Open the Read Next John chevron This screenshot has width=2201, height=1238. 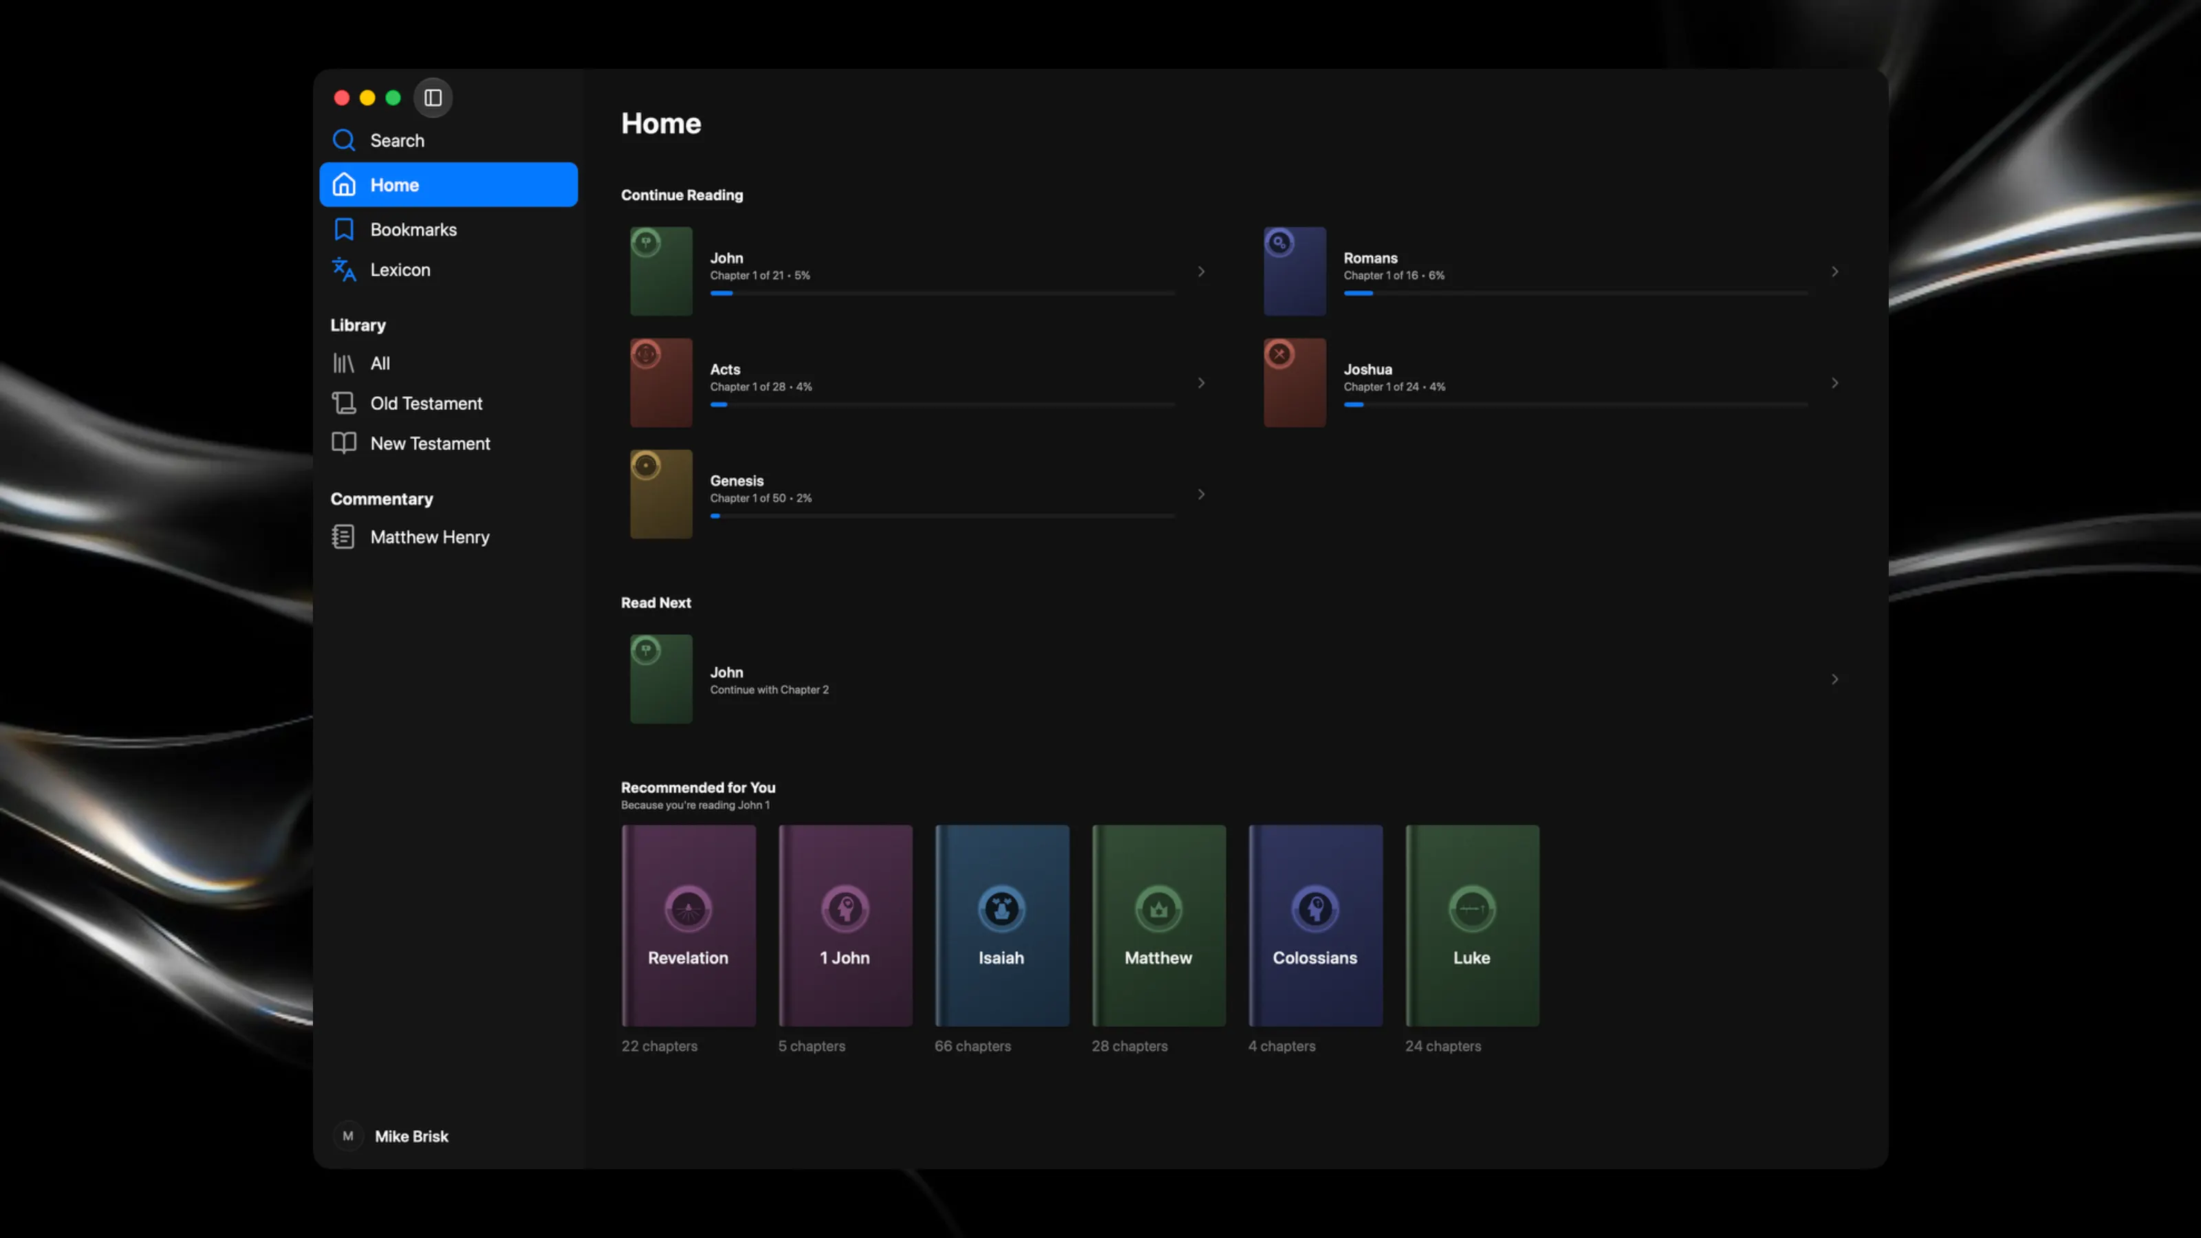1834,680
